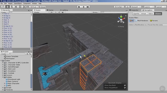Open Project Create dropdown
This screenshot has width=167, height=93.
tap(4, 54)
